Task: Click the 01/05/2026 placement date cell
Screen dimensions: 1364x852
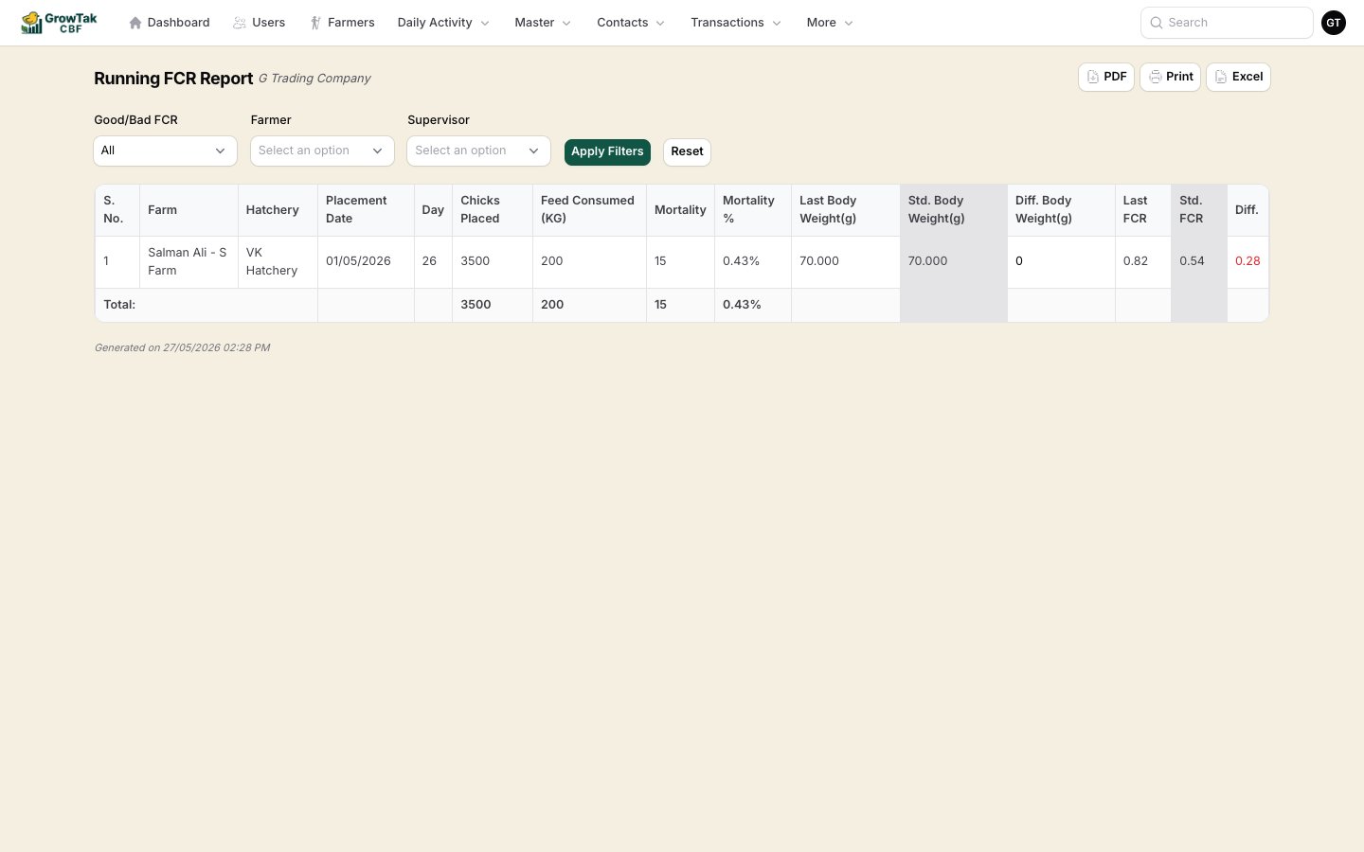Action: pos(366,261)
